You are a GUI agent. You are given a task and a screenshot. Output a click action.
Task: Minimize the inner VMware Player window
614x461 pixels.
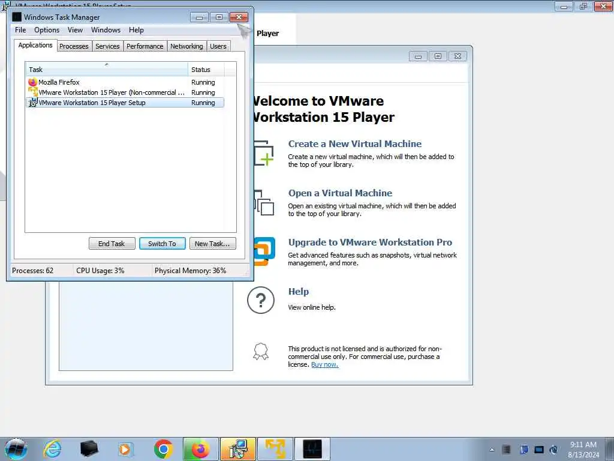[418, 56]
